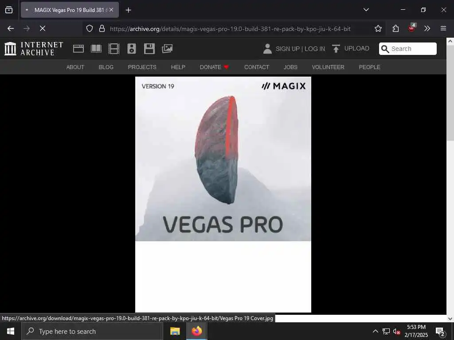This screenshot has width=454, height=340.
Task: Open the Firefox extensions puzzle icon
Action: [x=395, y=28]
